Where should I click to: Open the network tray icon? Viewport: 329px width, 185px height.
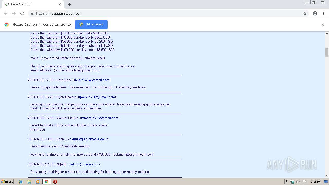292,182
